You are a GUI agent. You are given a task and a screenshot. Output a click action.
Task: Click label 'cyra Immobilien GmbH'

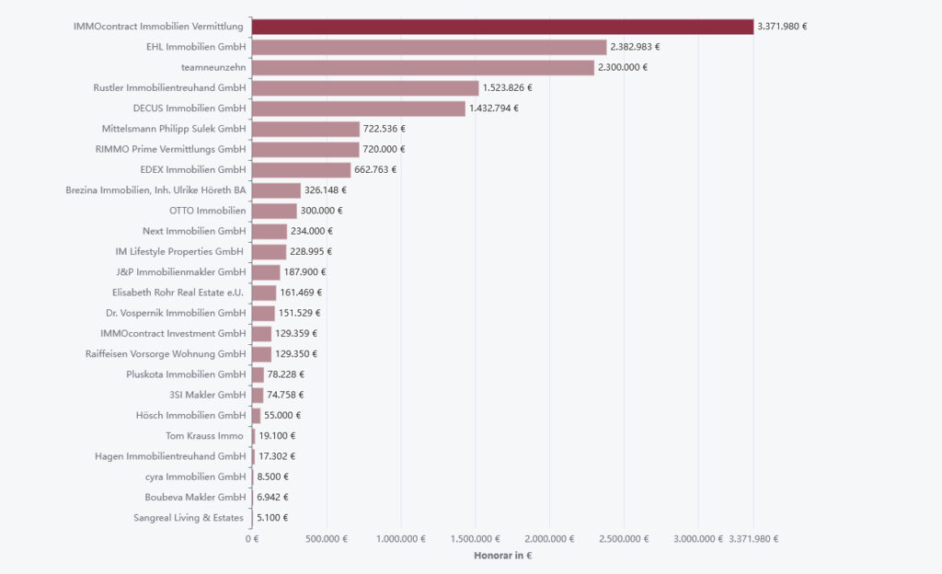(195, 476)
